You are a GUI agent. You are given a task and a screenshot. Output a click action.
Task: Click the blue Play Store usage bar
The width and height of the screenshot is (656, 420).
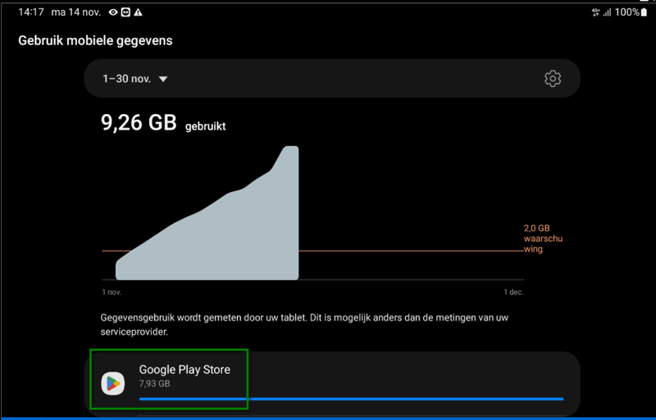(x=352, y=399)
